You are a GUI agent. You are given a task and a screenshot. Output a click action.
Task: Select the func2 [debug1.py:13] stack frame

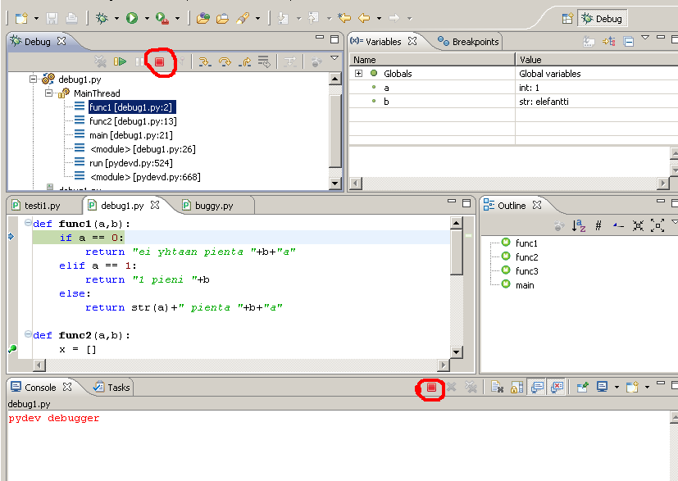coord(132,121)
